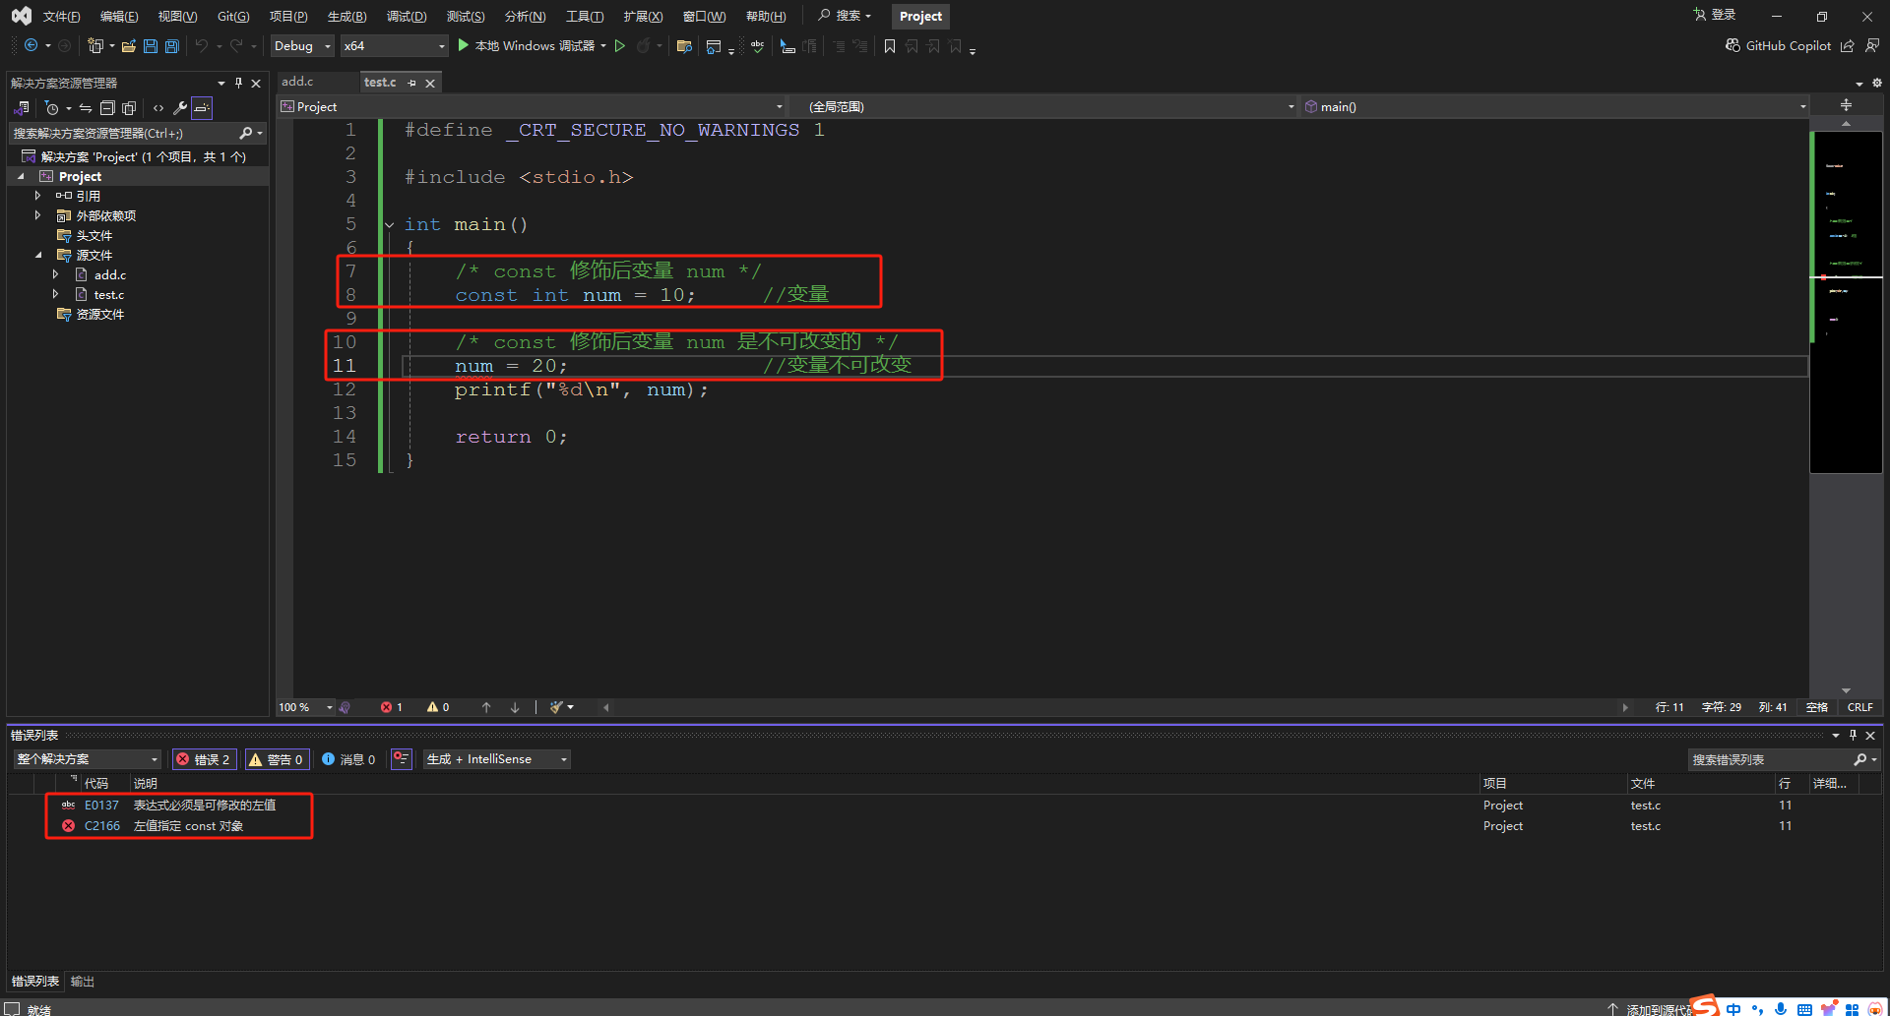The height and width of the screenshot is (1016, 1890).
Task: Select the 头文件 folder in the tree
Action: pos(94,235)
